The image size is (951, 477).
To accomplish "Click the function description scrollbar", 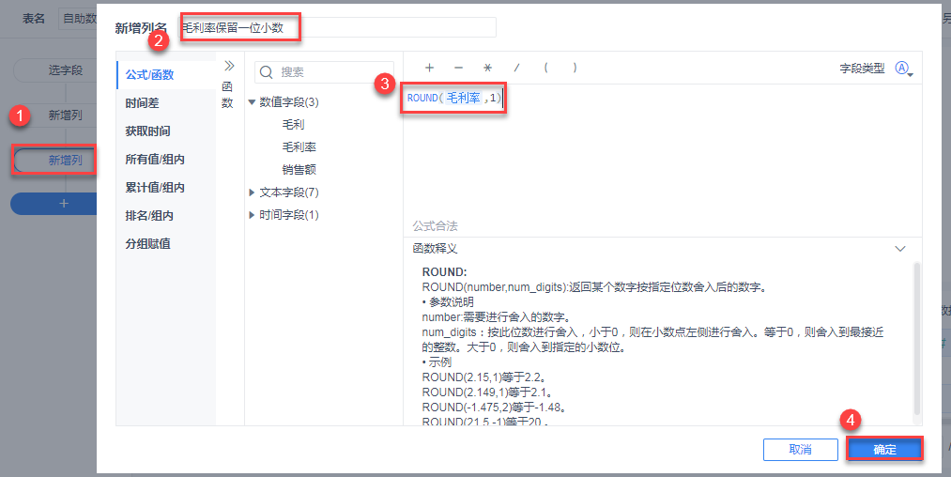I will click(916, 339).
